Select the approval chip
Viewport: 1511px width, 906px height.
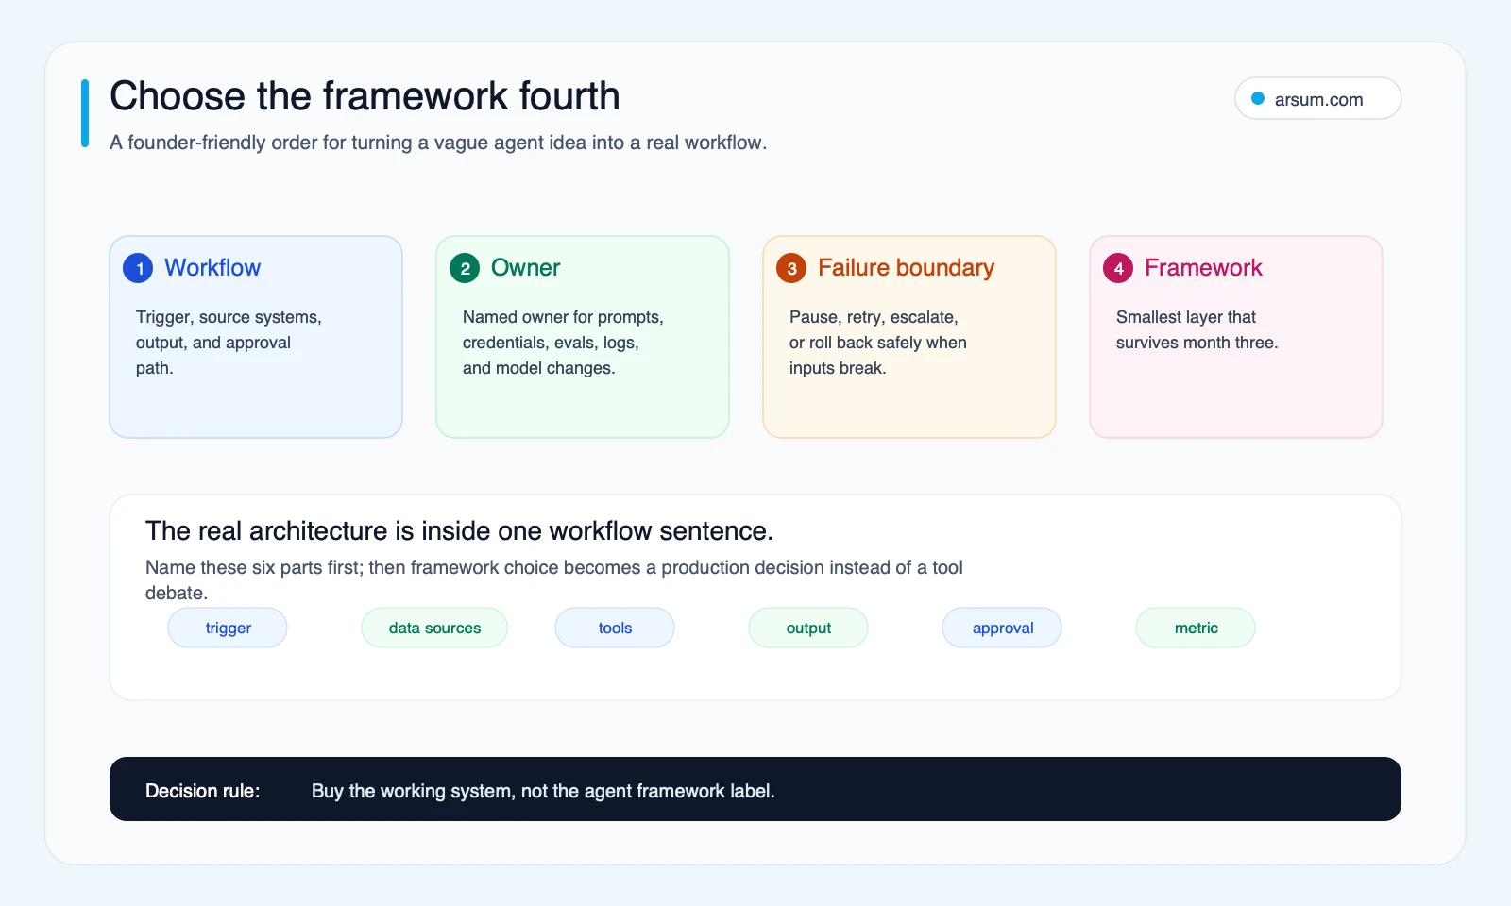[x=1002, y=628]
